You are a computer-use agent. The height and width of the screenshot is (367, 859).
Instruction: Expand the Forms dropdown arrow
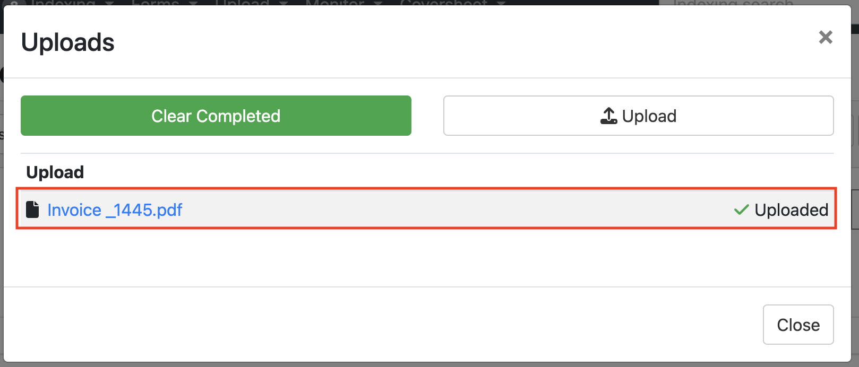pyautogui.click(x=194, y=3)
